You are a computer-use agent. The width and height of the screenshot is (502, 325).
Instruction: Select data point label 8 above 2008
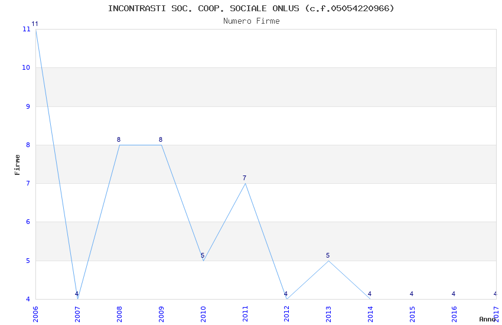click(119, 139)
